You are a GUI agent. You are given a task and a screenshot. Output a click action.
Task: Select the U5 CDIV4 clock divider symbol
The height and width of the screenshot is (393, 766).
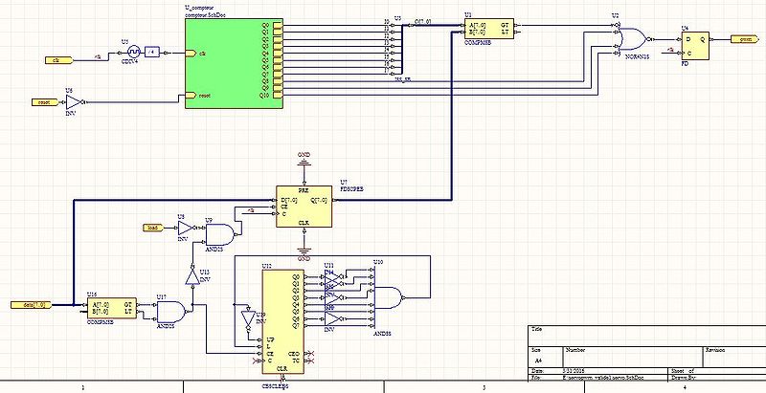(x=135, y=53)
